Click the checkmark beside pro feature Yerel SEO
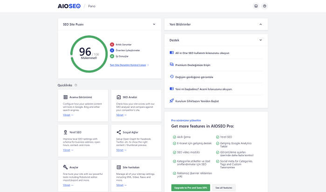326x192 pixels. point(217,137)
